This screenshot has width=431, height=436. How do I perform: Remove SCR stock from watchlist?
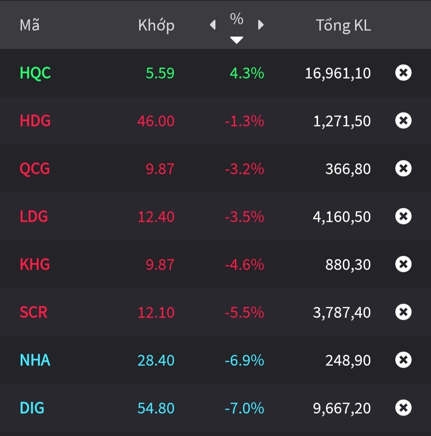[403, 312]
